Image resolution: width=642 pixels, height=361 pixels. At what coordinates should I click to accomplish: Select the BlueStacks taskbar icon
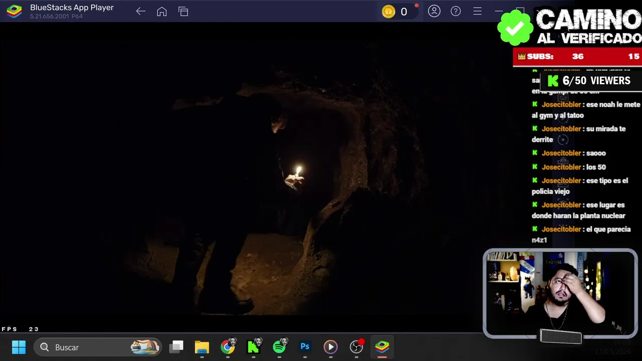[x=382, y=347]
